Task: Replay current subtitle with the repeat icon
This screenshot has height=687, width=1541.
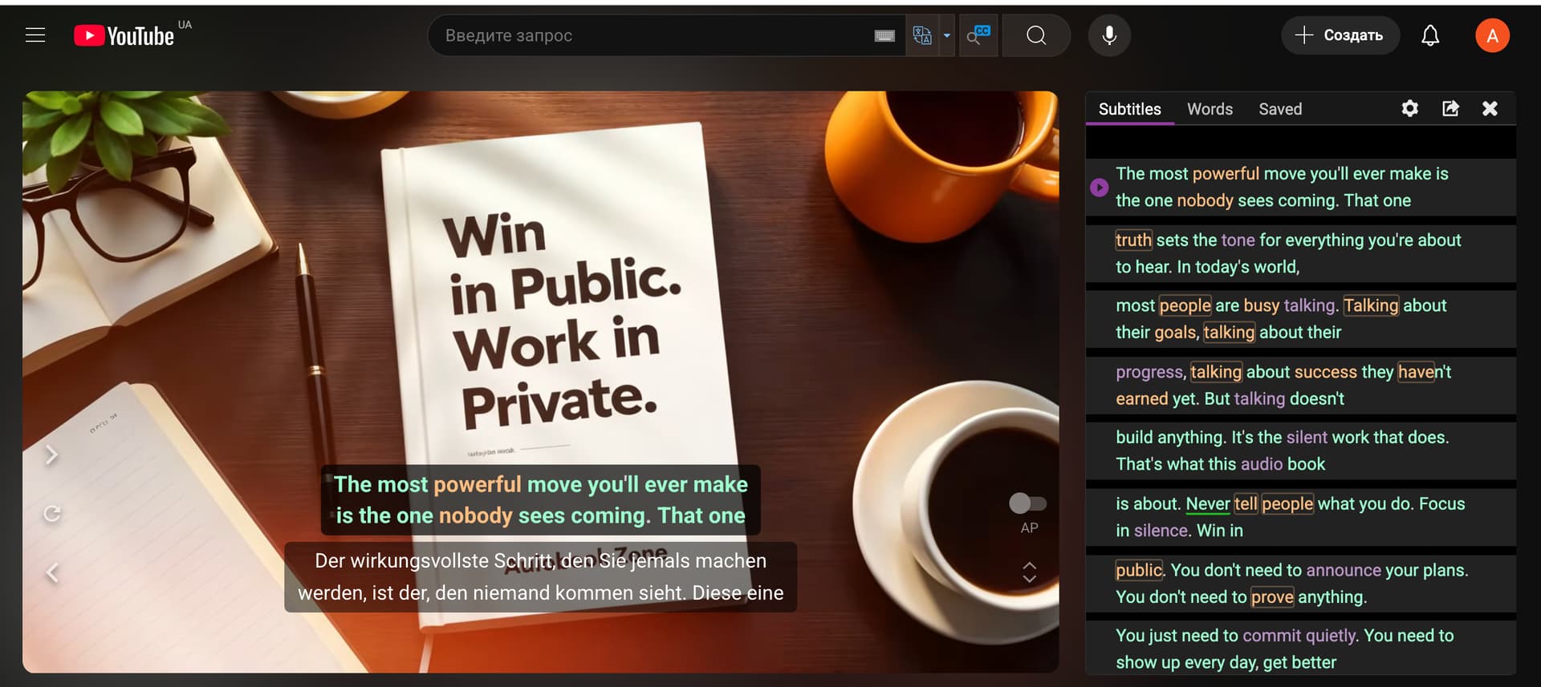Action: 52,514
